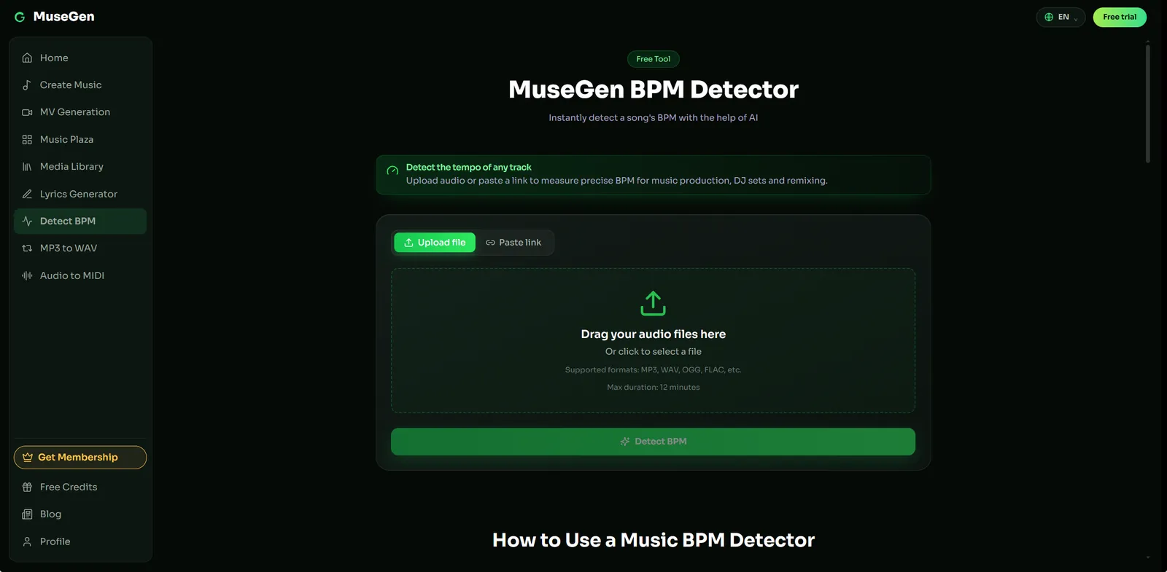Click the Create Music note icon
Image resolution: width=1167 pixels, height=572 pixels.
pyautogui.click(x=27, y=85)
